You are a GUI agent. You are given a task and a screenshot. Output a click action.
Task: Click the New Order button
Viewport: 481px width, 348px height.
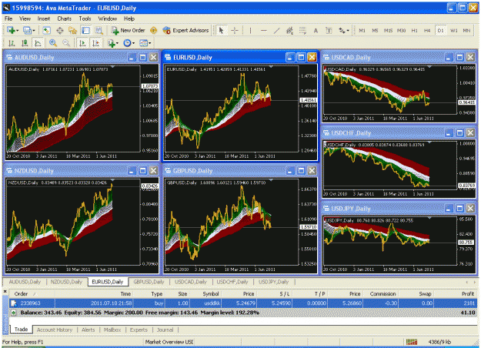(x=129, y=30)
